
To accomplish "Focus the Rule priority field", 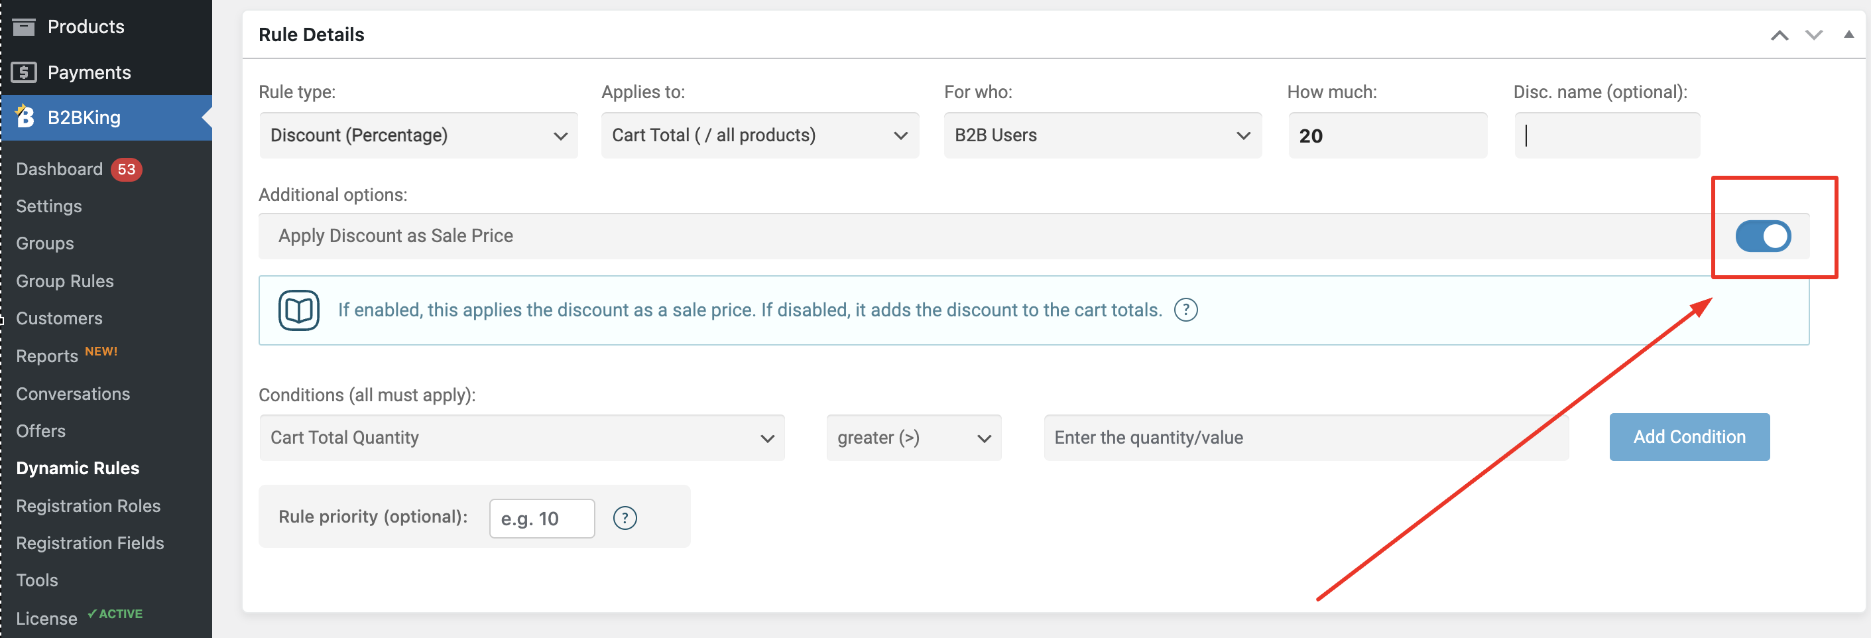I will pos(542,518).
